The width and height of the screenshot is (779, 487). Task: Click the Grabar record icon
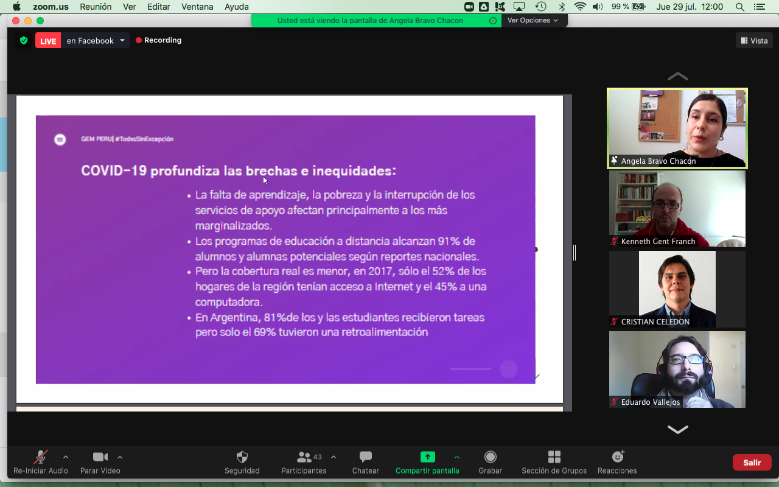[490, 457]
